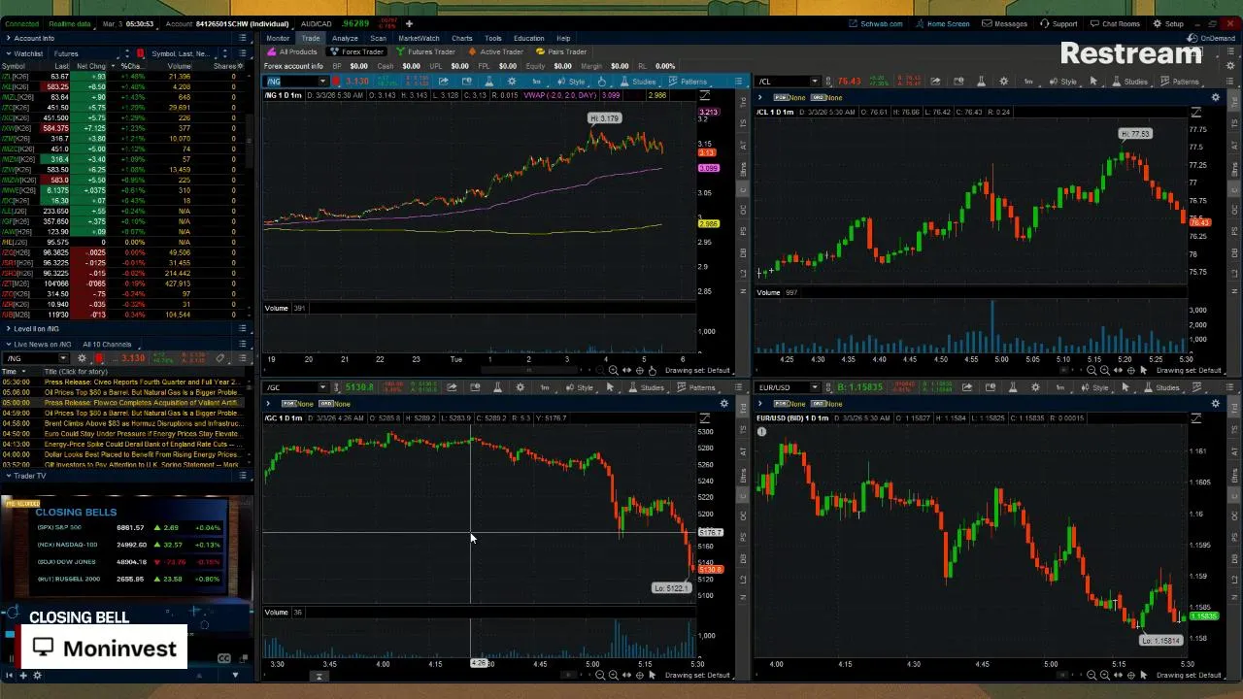Click the Trader TV closed captions button
The height and width of the screenshot is (699, 1243).
point(223,658)
